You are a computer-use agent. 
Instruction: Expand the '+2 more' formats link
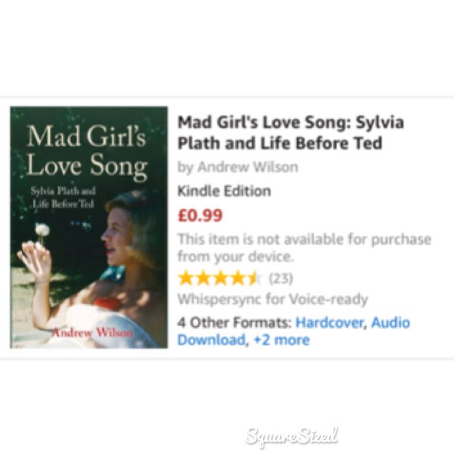(x=281, y=340)
